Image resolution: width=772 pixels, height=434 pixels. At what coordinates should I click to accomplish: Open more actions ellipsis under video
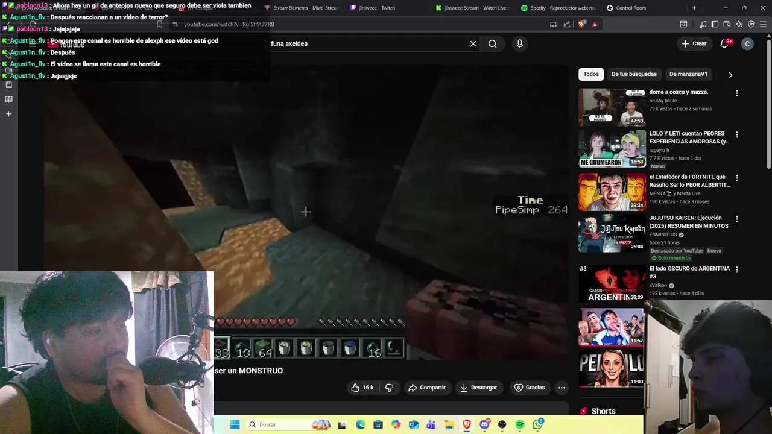pos(562,388)
